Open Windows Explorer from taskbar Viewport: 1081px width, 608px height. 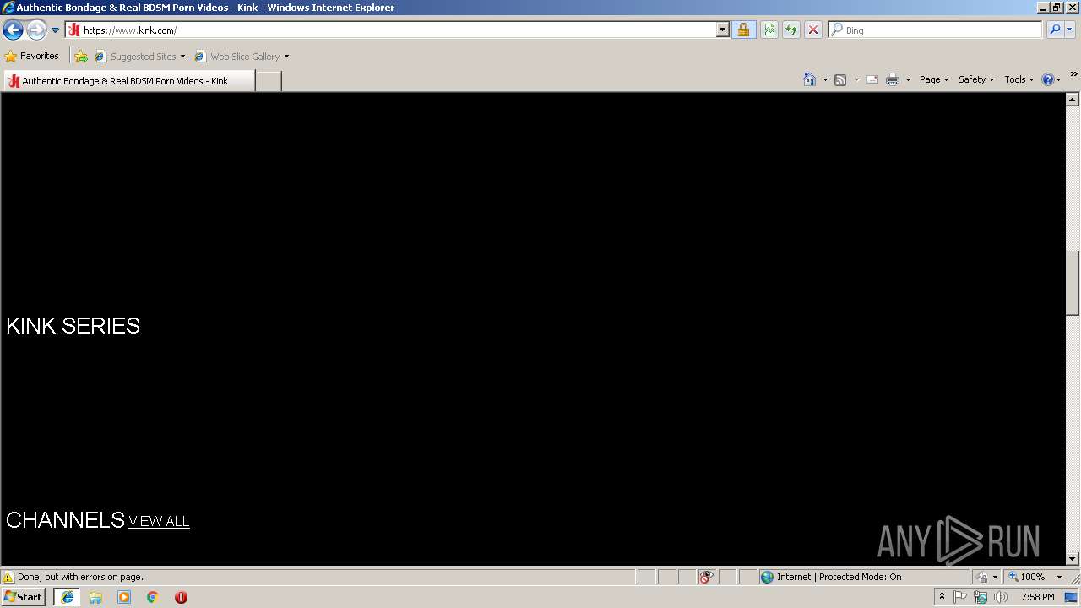pos(95,597)
